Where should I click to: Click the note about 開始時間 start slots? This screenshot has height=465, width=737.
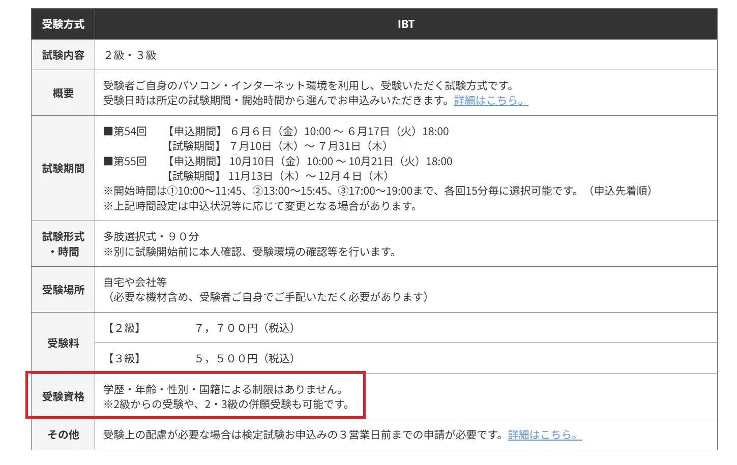pyautogui.click(x=379, y=191)
